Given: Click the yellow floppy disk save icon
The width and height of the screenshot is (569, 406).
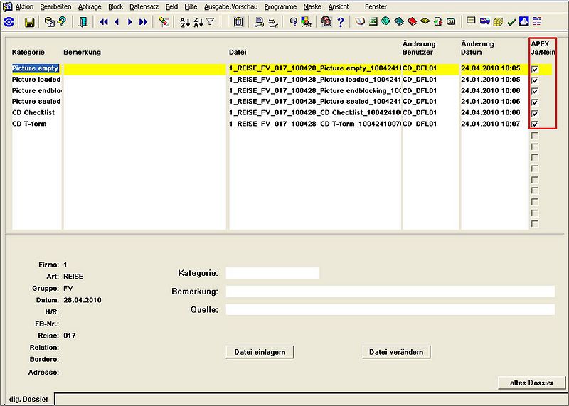Looking at the screenshot, I should [x=29, y=22].
